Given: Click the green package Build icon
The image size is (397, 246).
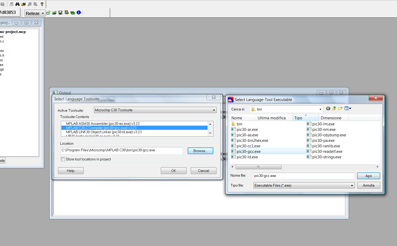Looking at the screenshot, I should coord(73,13).
